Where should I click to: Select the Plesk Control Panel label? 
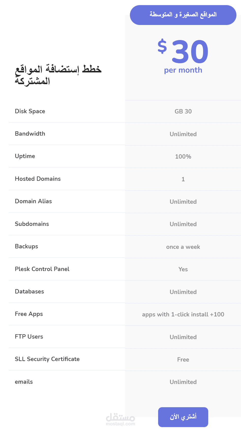click(42, 269)
